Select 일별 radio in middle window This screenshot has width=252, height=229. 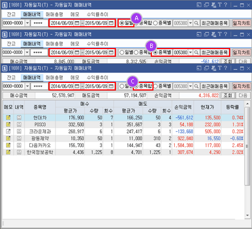pyautogui.click(x=122, y=52)
